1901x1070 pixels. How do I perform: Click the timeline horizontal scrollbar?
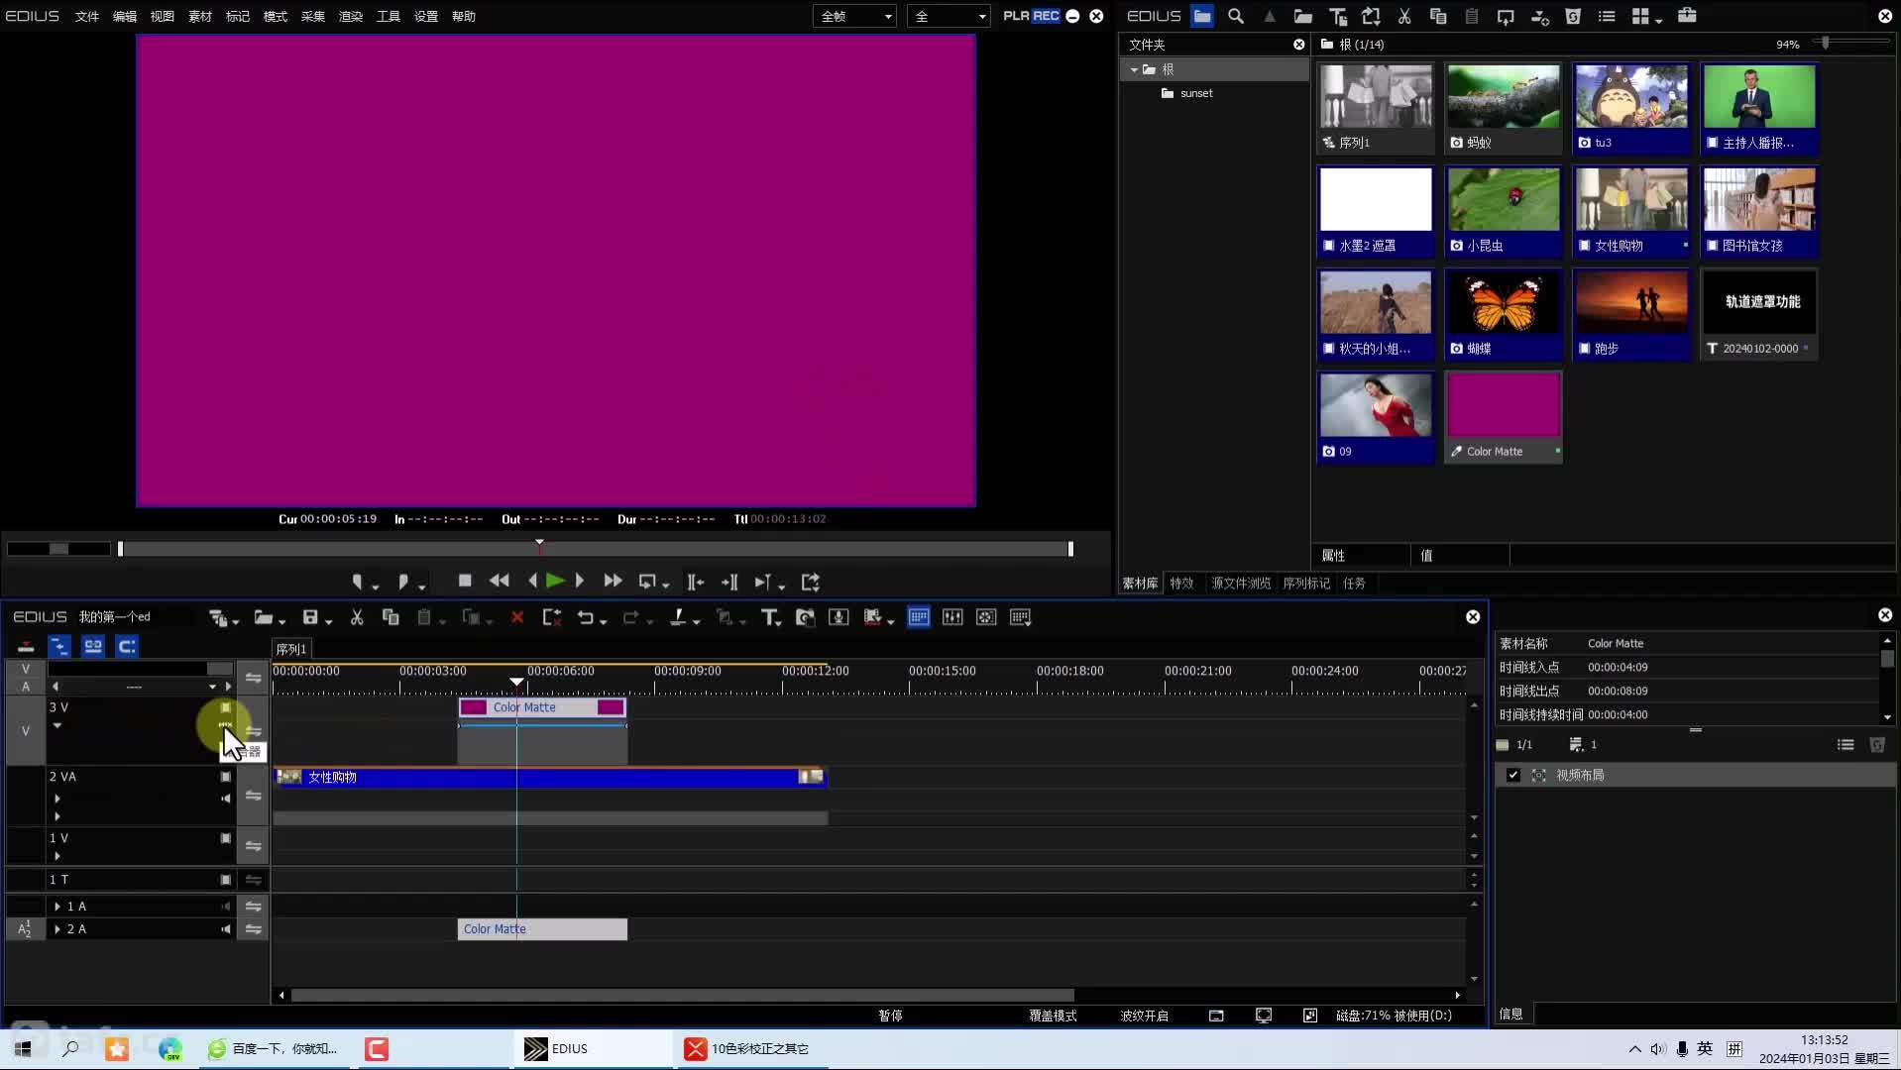pos(682,995)
